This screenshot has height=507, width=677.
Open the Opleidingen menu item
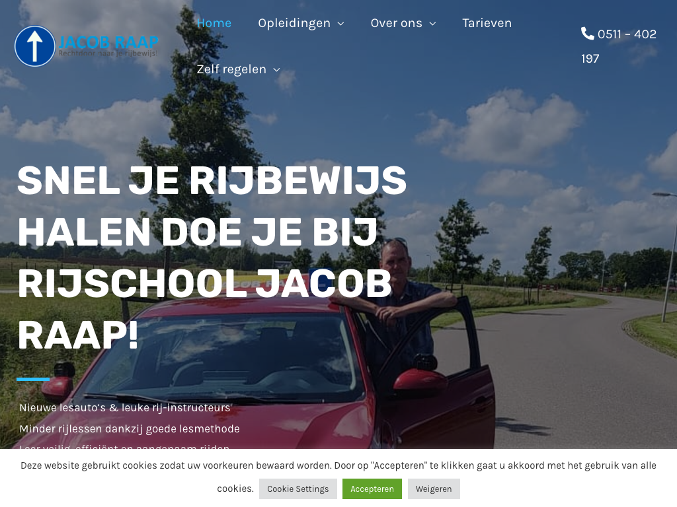point(294,23)
